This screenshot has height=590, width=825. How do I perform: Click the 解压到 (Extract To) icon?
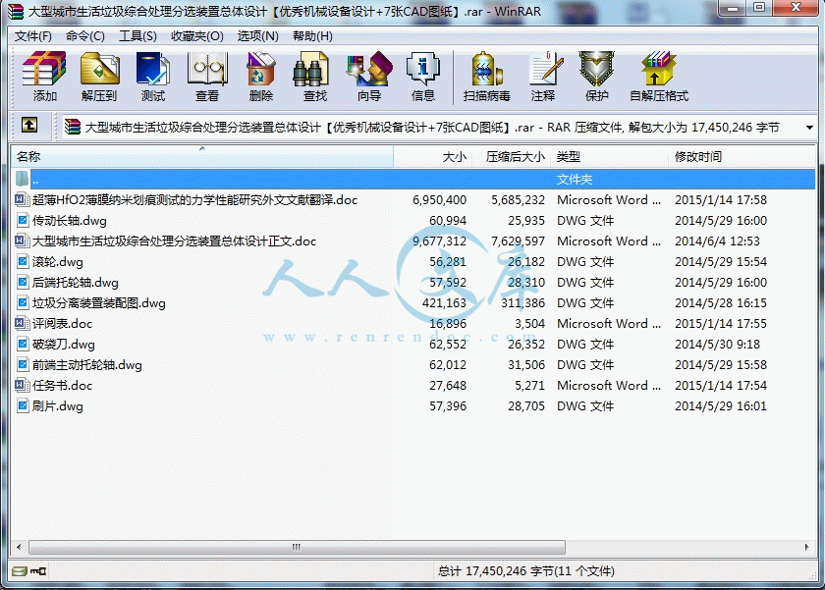(99, 77)
